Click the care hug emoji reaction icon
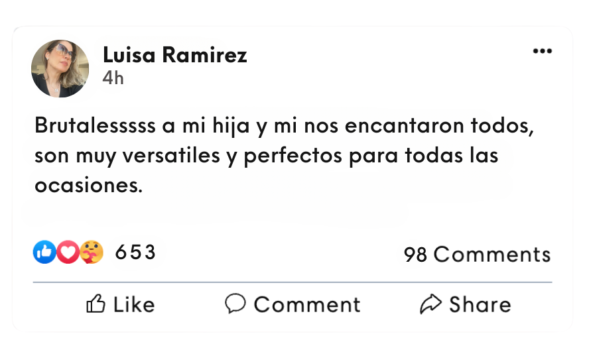This screenshot has height=342, width=589. [92, 252]
